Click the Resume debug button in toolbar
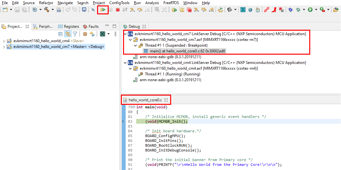The height and width of the screenshot is (170, 341). tap(103, 10)
